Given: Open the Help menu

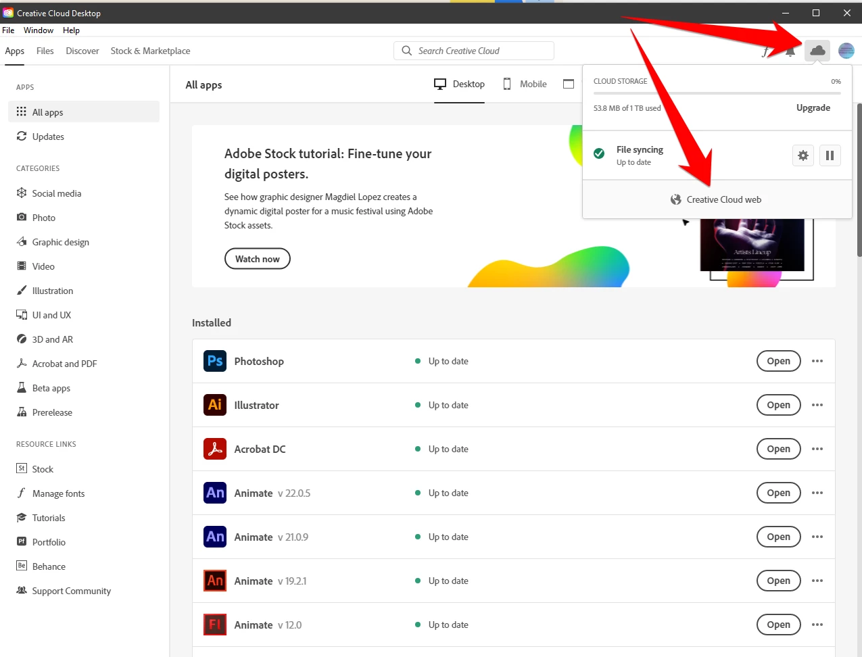Looking at the screenshot, I should [71, 30].
